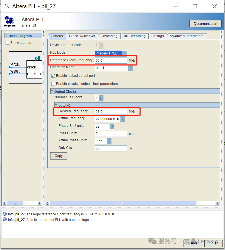
Task: Collapse the outclk0 section
Action: click(x=56, y=105)
